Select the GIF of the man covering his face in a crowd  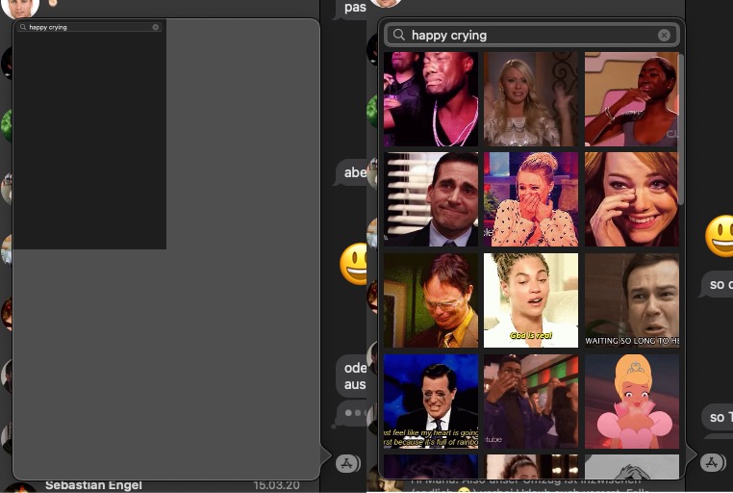(x=531, y=402)
